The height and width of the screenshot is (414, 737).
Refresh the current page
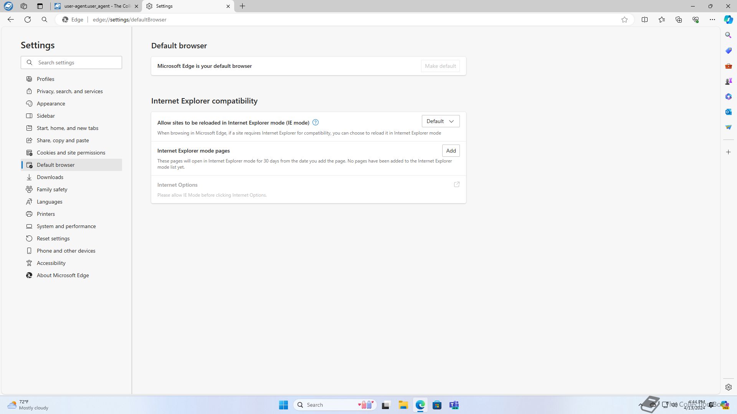click(x=28, y=20)
